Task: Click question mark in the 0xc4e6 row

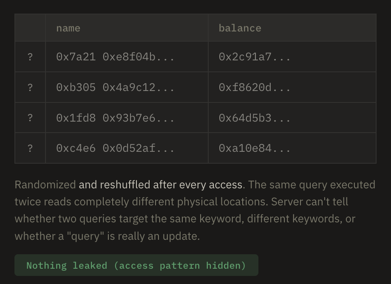Action: (30, 148)
